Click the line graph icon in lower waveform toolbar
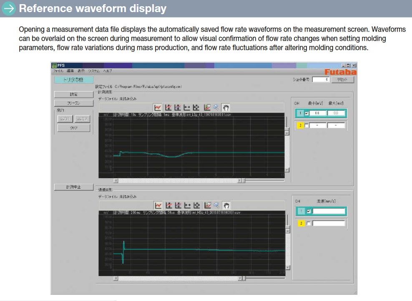The width and height of the screenshot is (412, 301). click(x=158, y=205)
